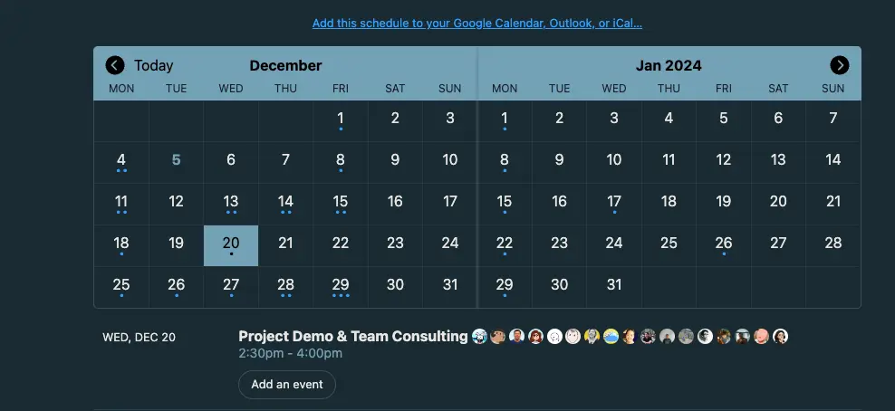
Task: Click the last attendee avatar in the row
Action: click(780, 337)
